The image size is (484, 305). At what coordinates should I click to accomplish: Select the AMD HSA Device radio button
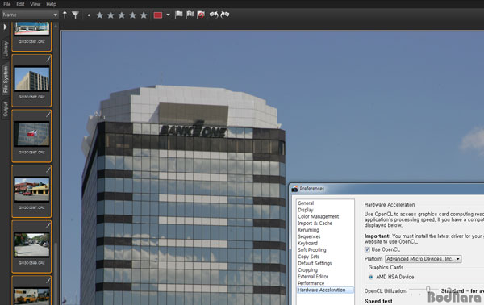[x=371, y=277]
